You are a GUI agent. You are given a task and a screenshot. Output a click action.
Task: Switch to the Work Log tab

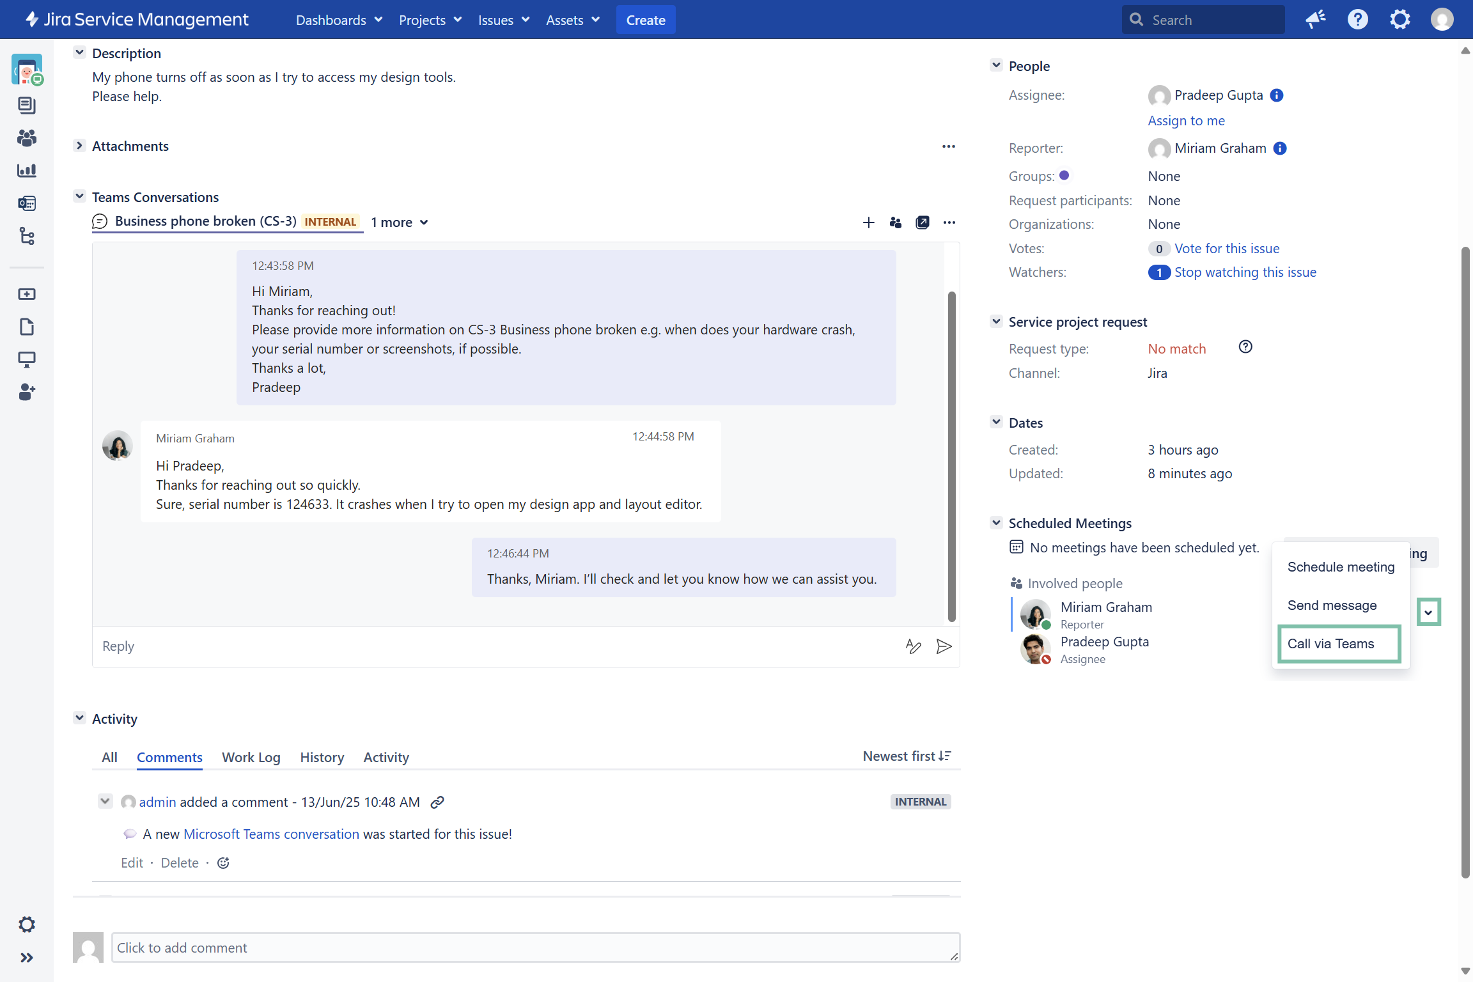[x=251, y=757]
